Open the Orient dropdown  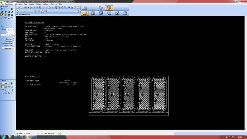(x=10, y=29)
